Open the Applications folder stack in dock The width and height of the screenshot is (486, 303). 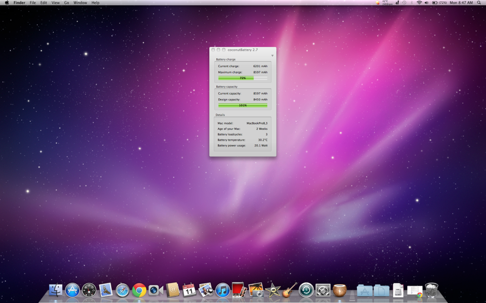(x=364, y=291)
